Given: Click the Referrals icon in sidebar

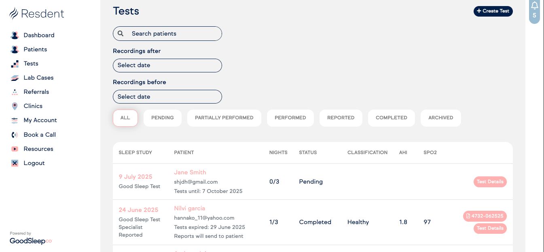Looking at the screenshot, I should 15,92.
